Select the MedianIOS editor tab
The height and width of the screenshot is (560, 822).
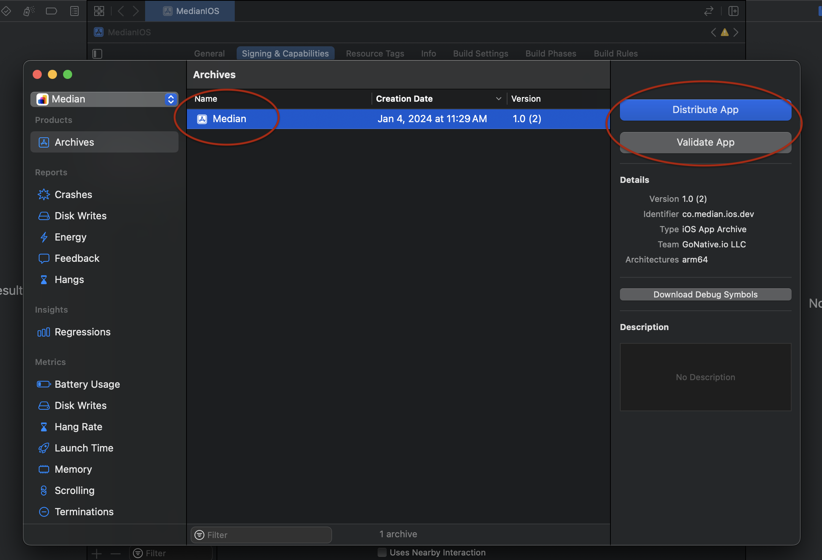tap(190, 11)
